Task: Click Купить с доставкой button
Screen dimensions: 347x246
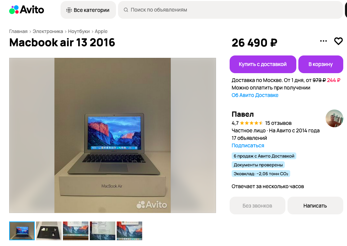Action: (263, 64)
